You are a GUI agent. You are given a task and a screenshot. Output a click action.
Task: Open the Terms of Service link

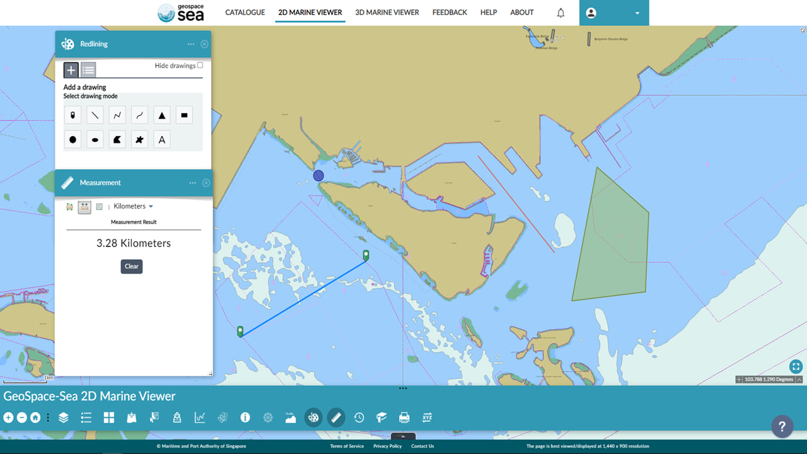click(347, 446)
